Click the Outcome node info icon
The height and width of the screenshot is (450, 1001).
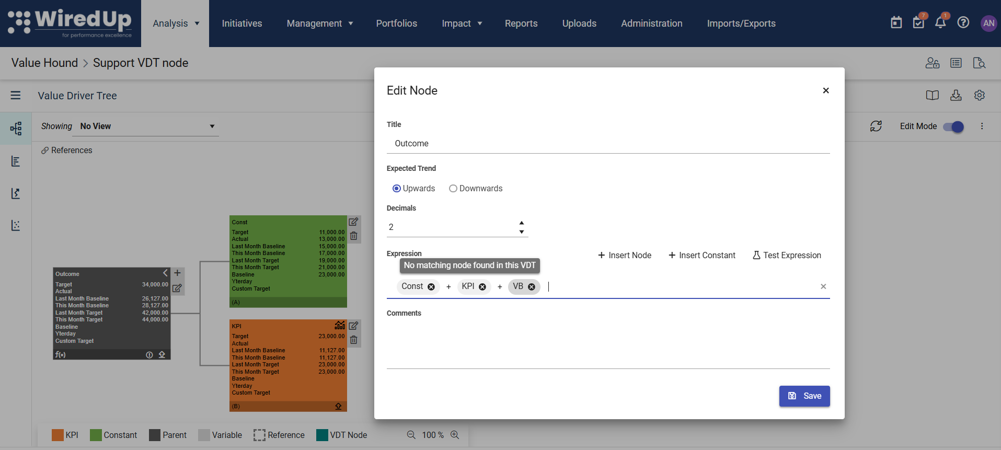tap(149, 355)
